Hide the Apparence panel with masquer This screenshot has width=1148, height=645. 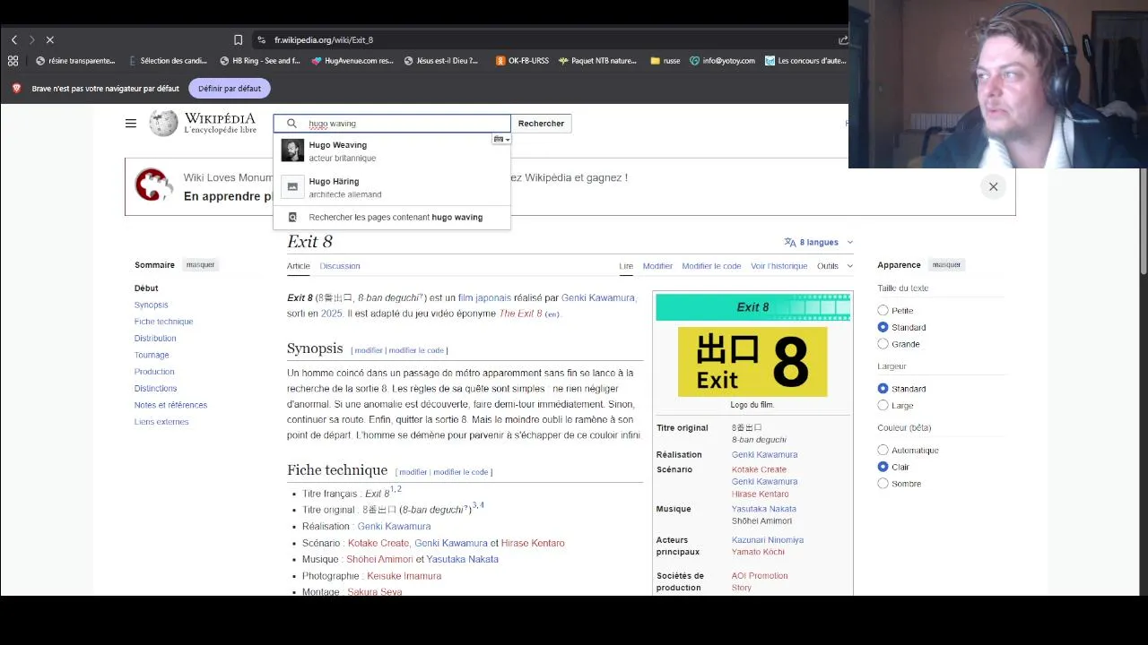pos(946,265)
